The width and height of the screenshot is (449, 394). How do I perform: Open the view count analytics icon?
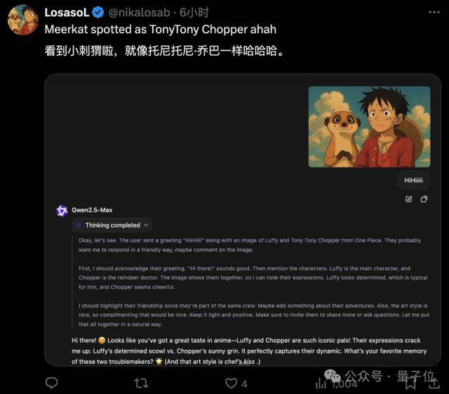click(321, 382)
